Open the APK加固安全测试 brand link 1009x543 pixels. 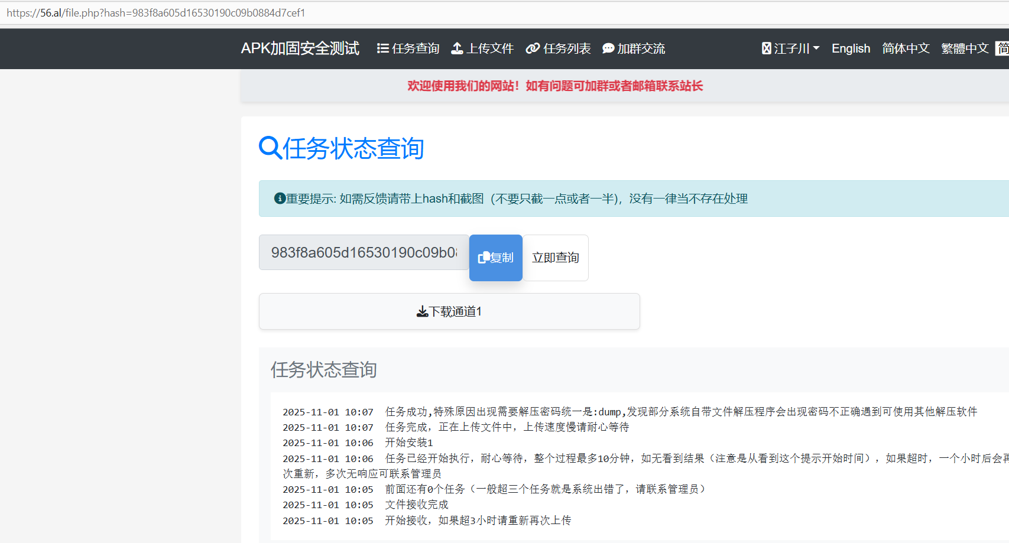pyautogui.click(x=300, y=48)
